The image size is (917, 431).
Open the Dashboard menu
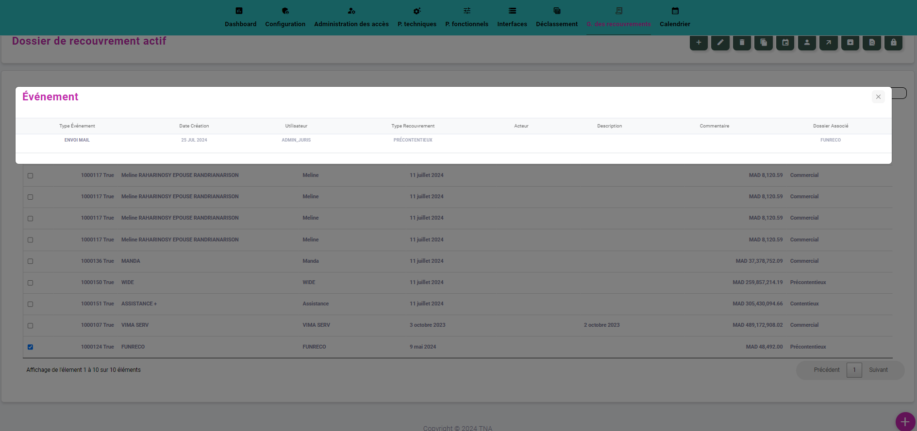(x=240, y=17)
